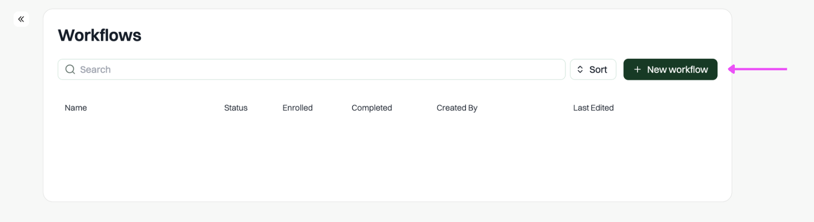Click the empty workflows table area

[x=387, y=156]
